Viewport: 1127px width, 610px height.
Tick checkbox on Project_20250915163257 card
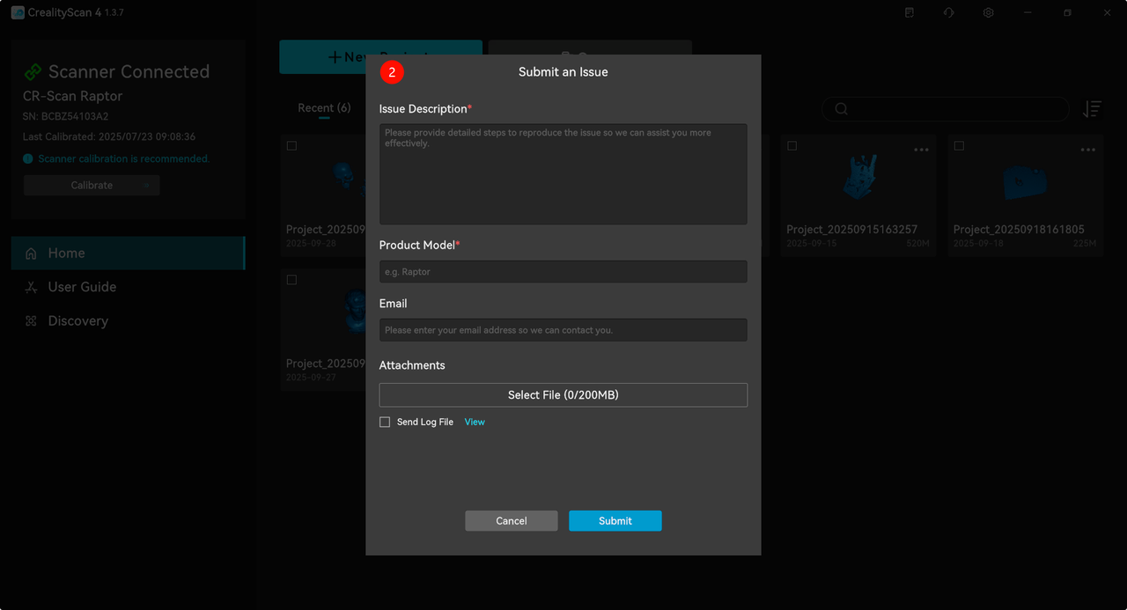click(x=792, y=146)
